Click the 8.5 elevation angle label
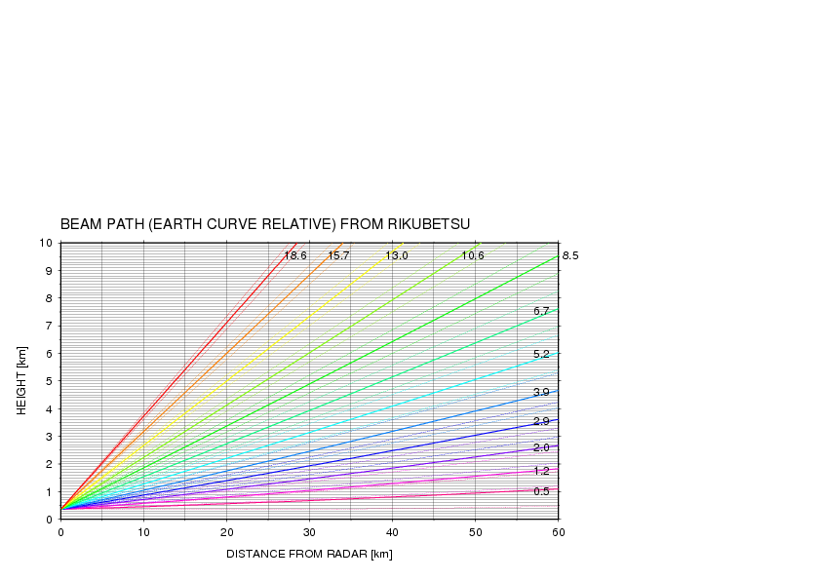Image resolution: width=821 pixels, height=580 pixels. pyautogui.click(x=570, y=255)
